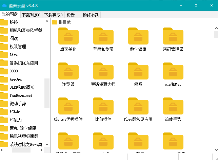Click folder icon beside PanDownload in sidebar
The height and width of the screenshot is (160, 218).
coord(4,95)
